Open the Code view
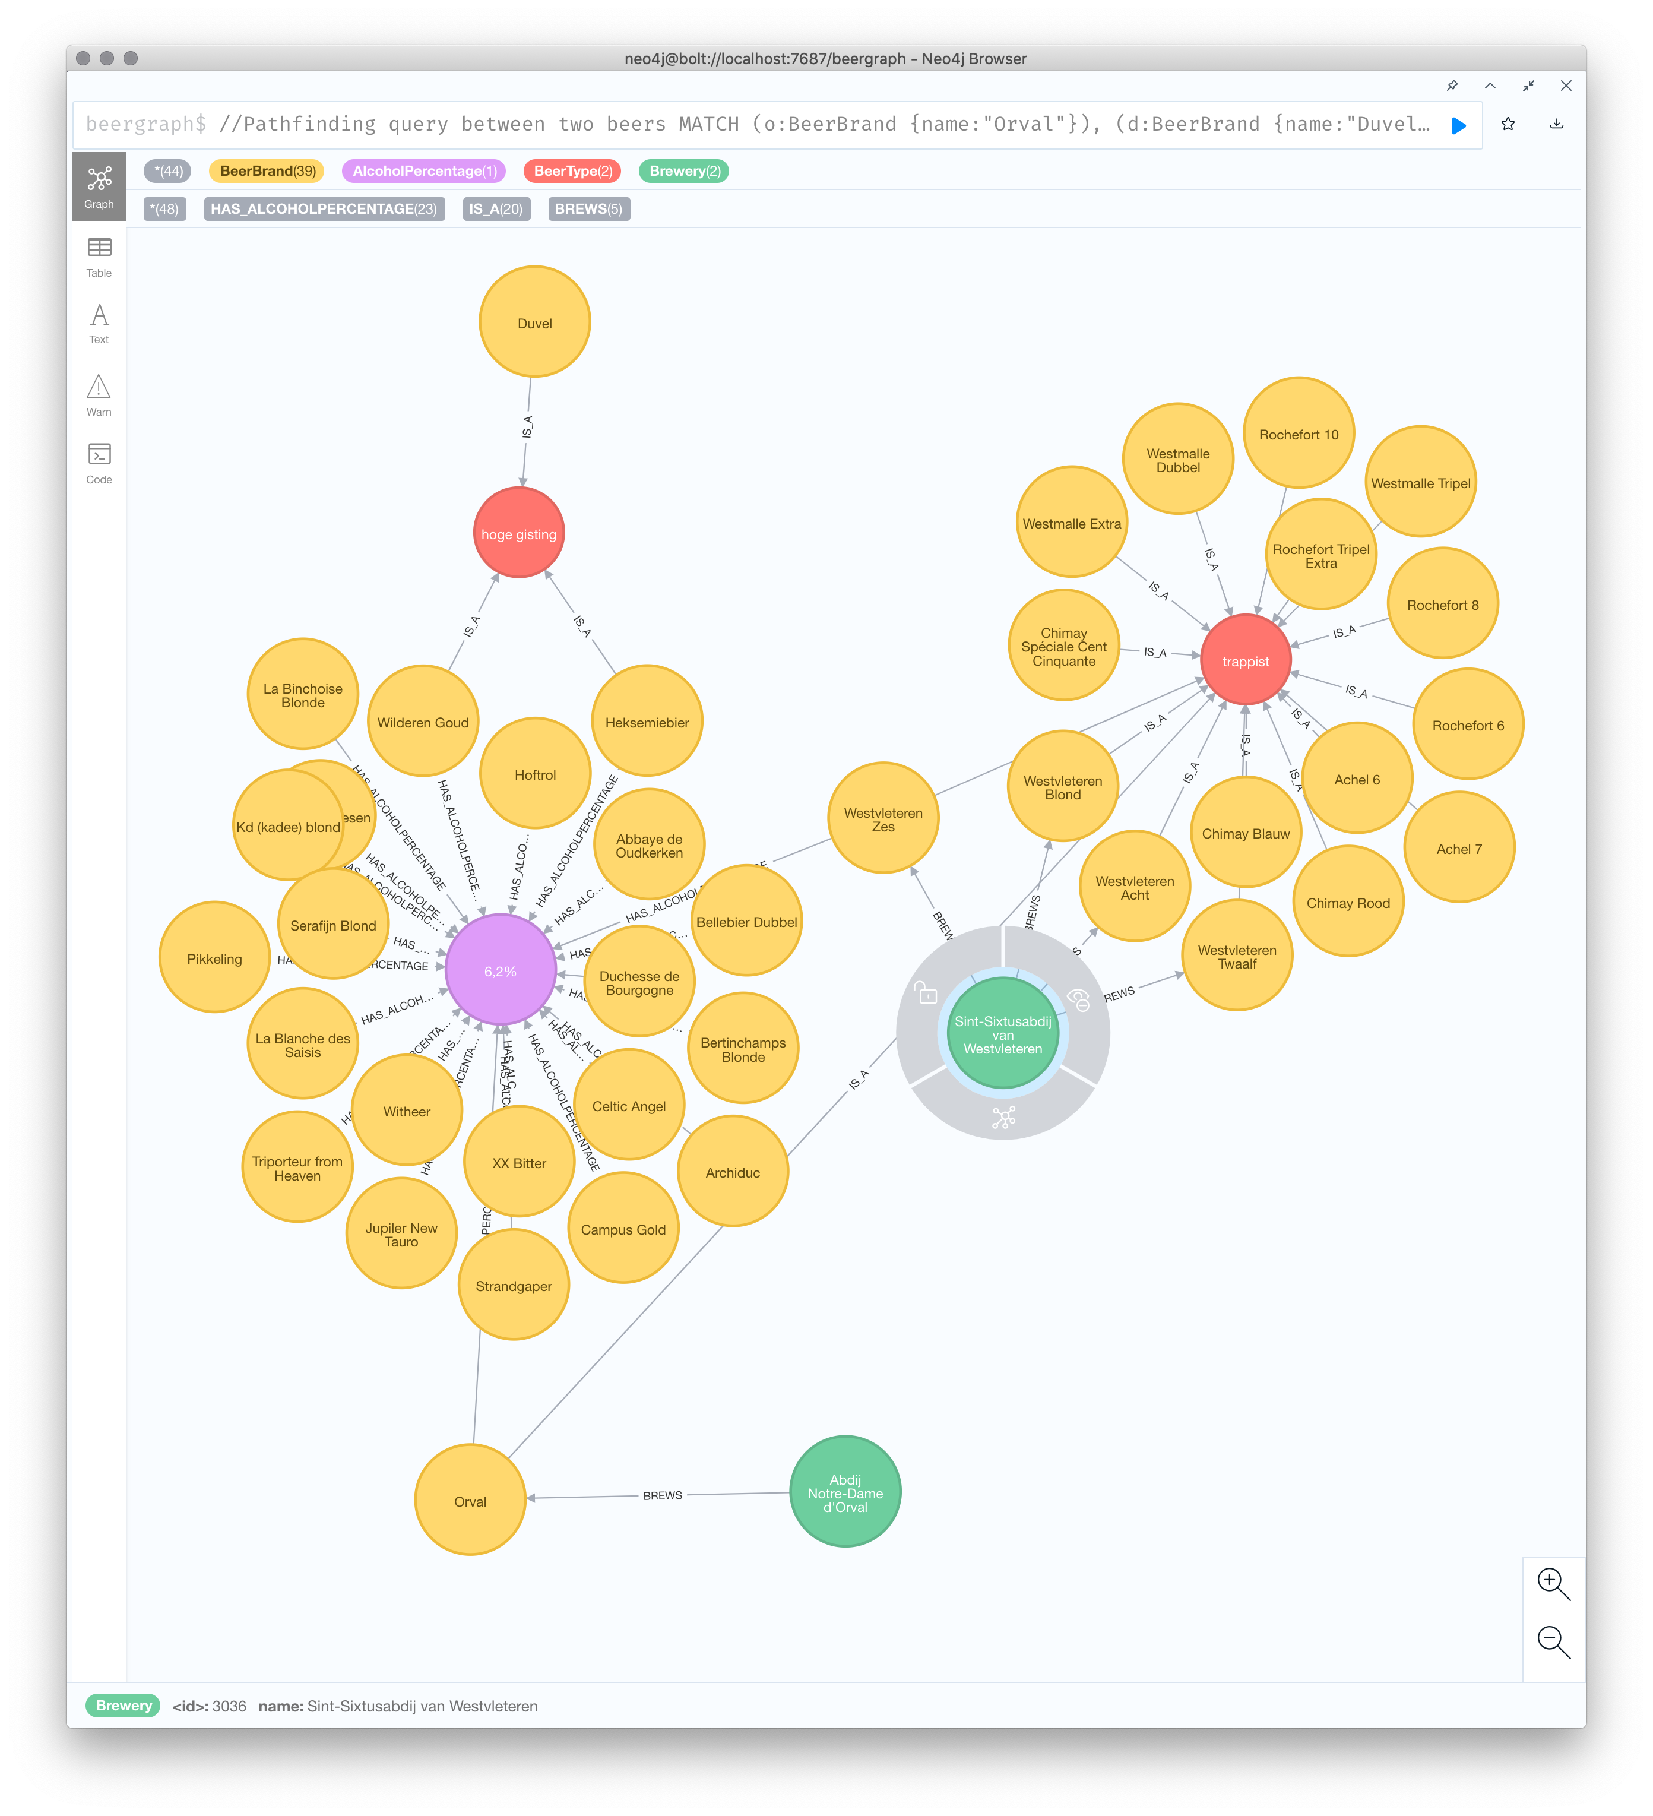1653x1816 pixels. point(99,463)
